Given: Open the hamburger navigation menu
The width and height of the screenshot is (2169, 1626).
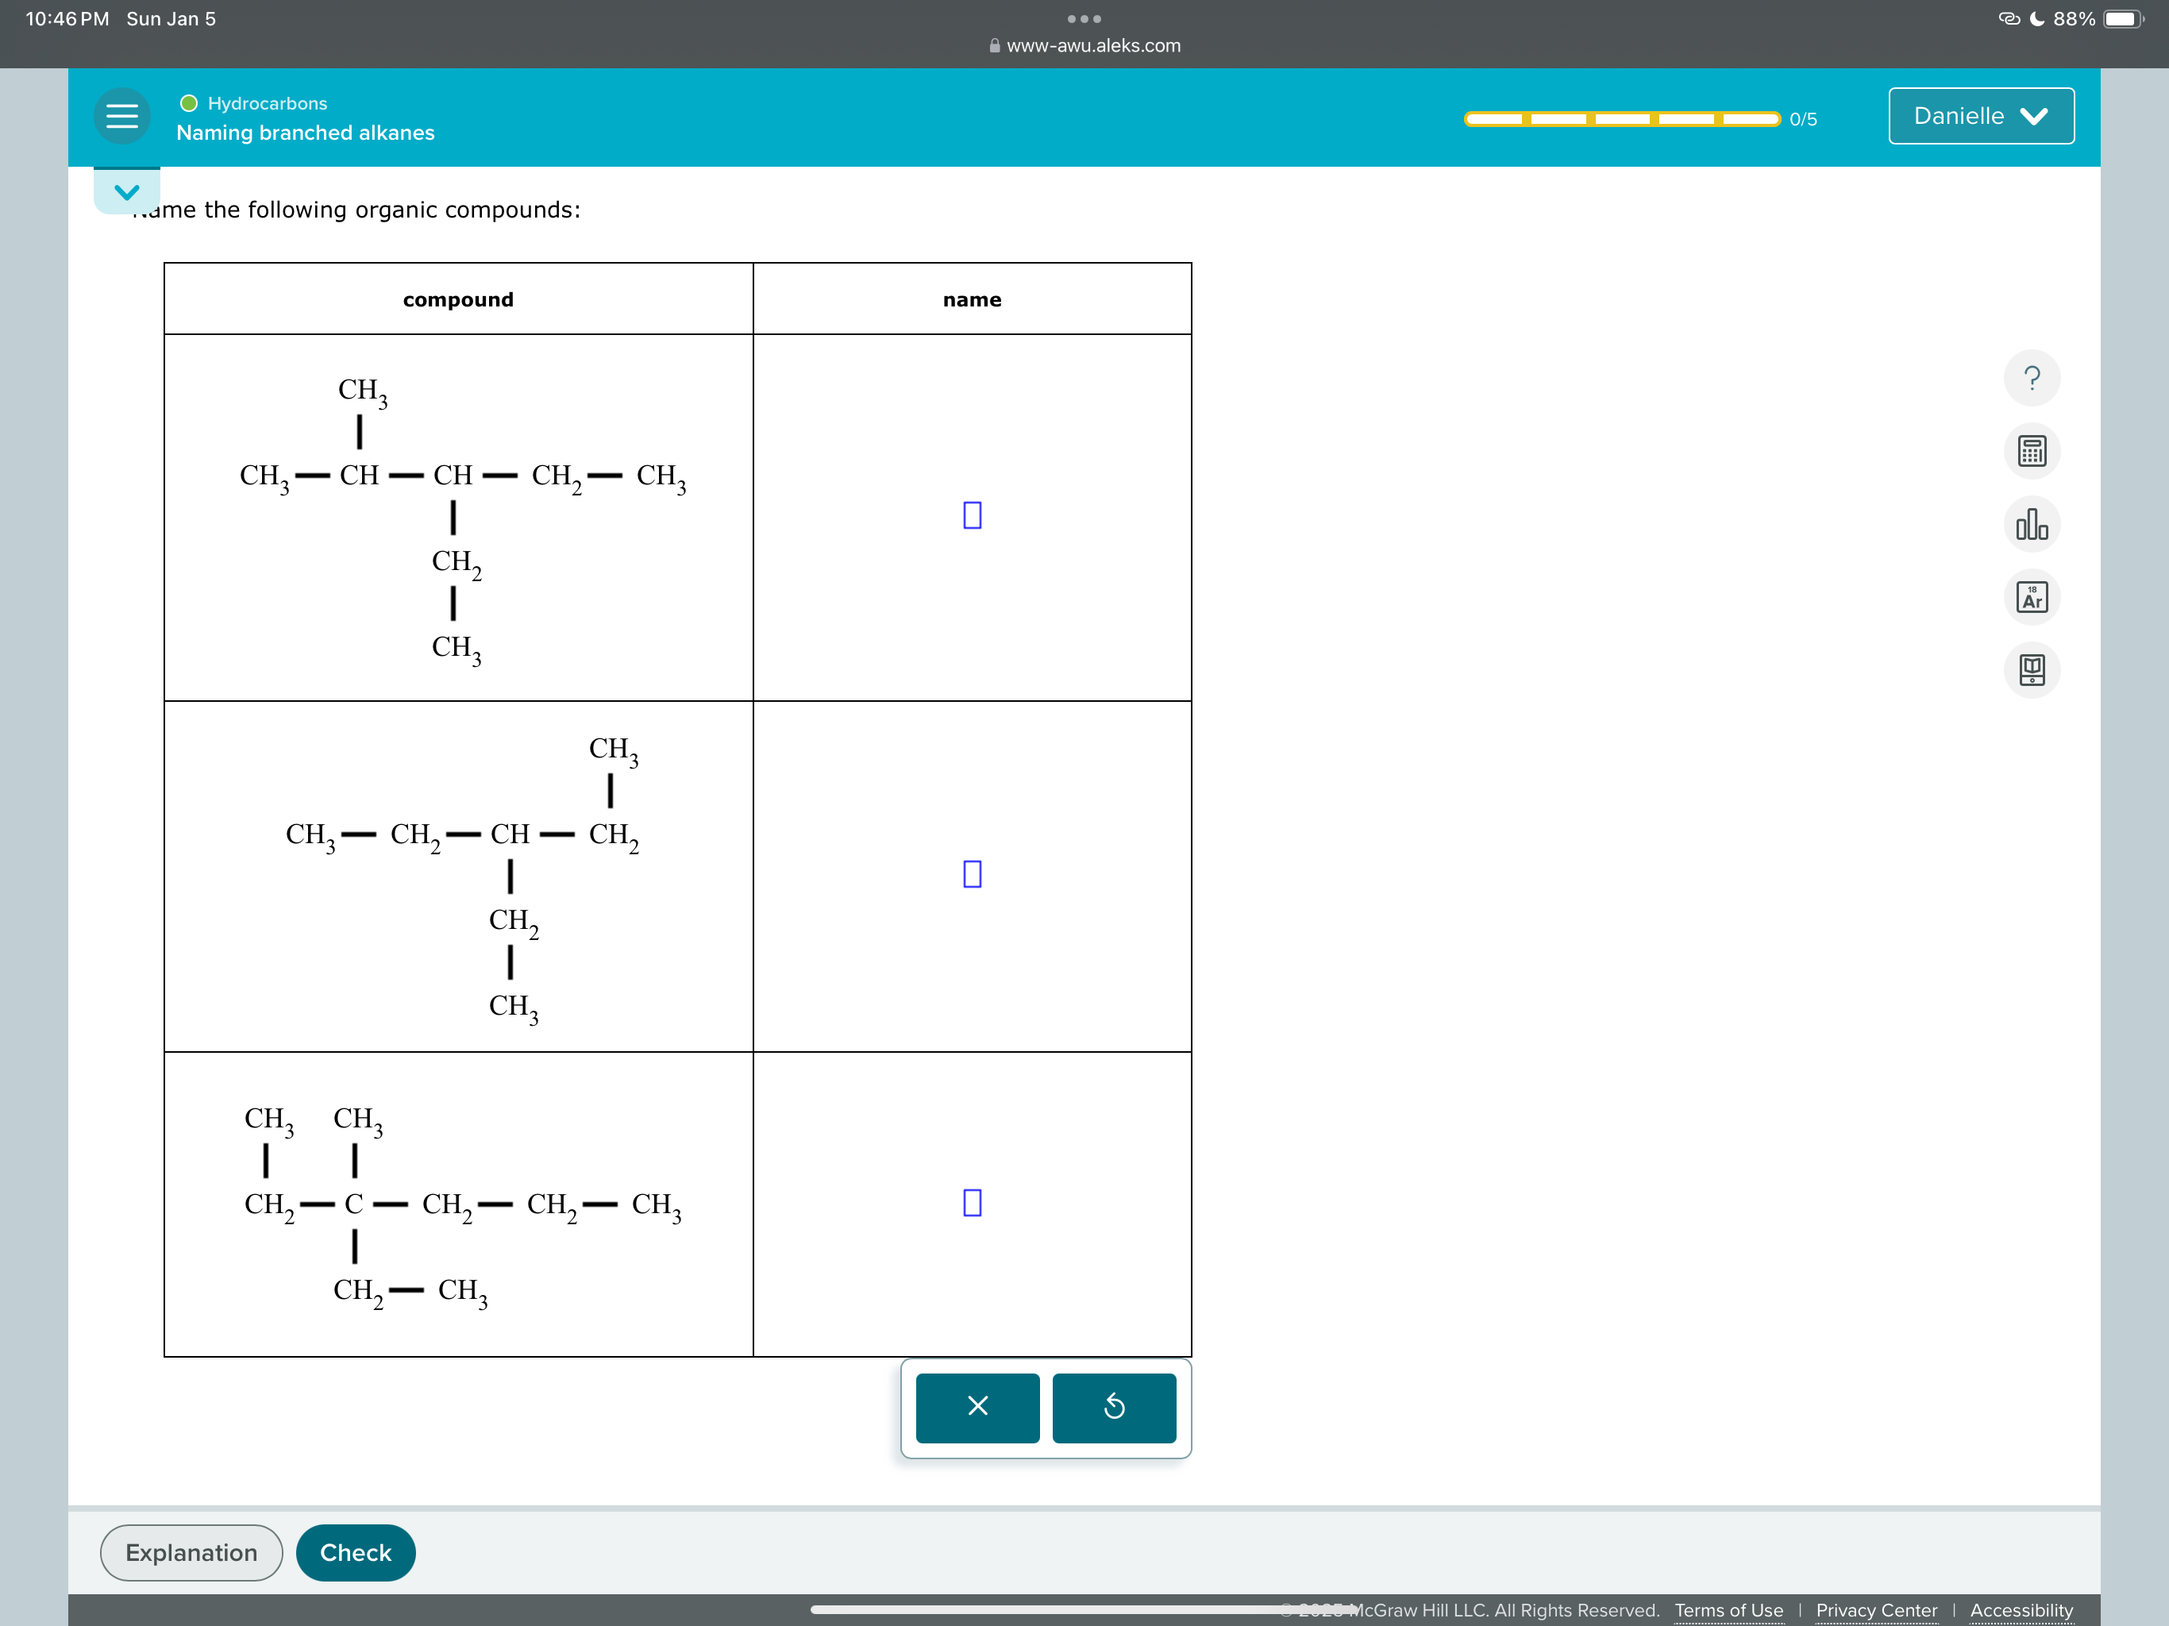Looking at the screenshot, I should click(121, 117).
